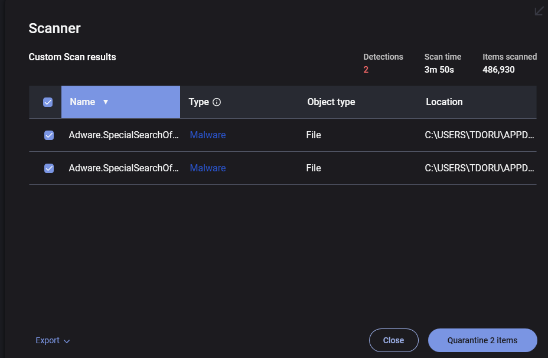Click the Object type column header

click(x=331, y=102)
